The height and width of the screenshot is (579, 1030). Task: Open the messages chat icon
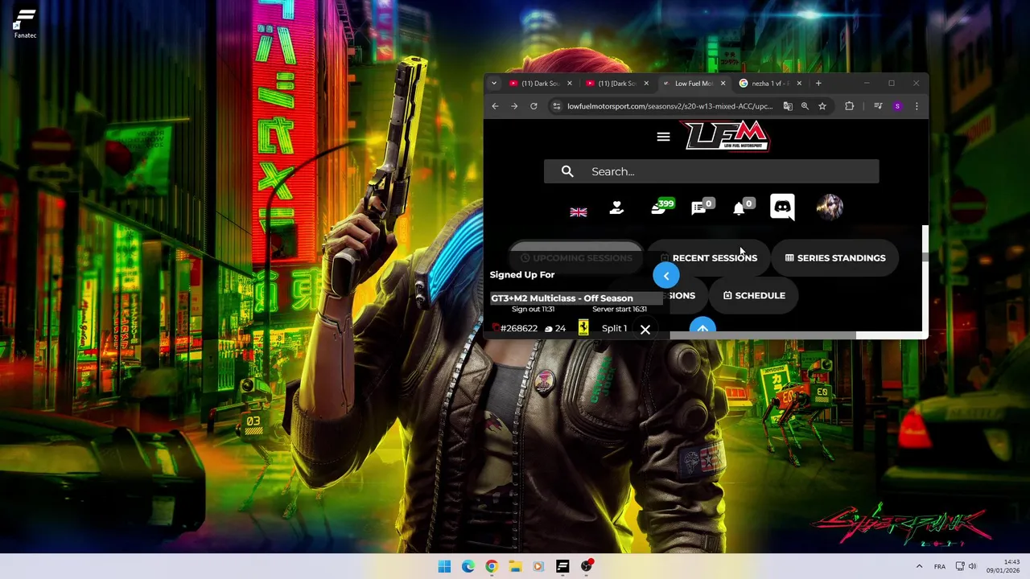[x=701, y=207]
